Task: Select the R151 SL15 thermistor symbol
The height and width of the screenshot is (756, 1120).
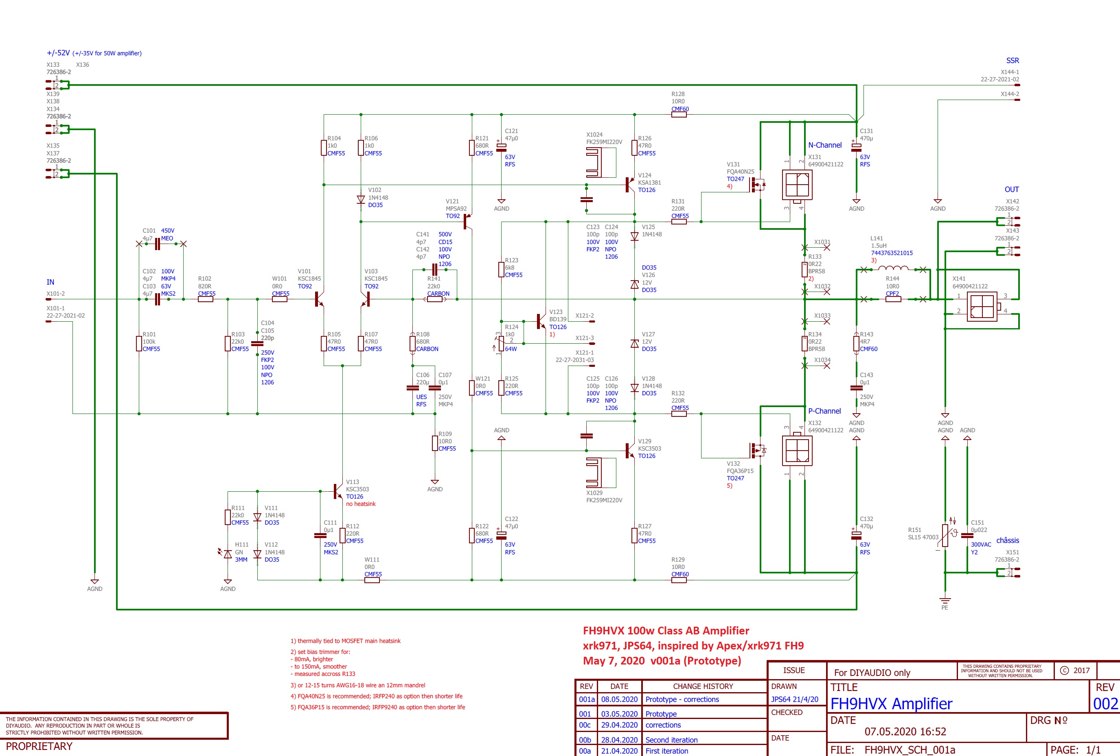Action: pyautogui.click(x=945, y=535)
